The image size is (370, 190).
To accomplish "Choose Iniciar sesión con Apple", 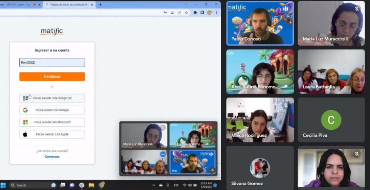I will pyautogui.click(x=52, y=134).
